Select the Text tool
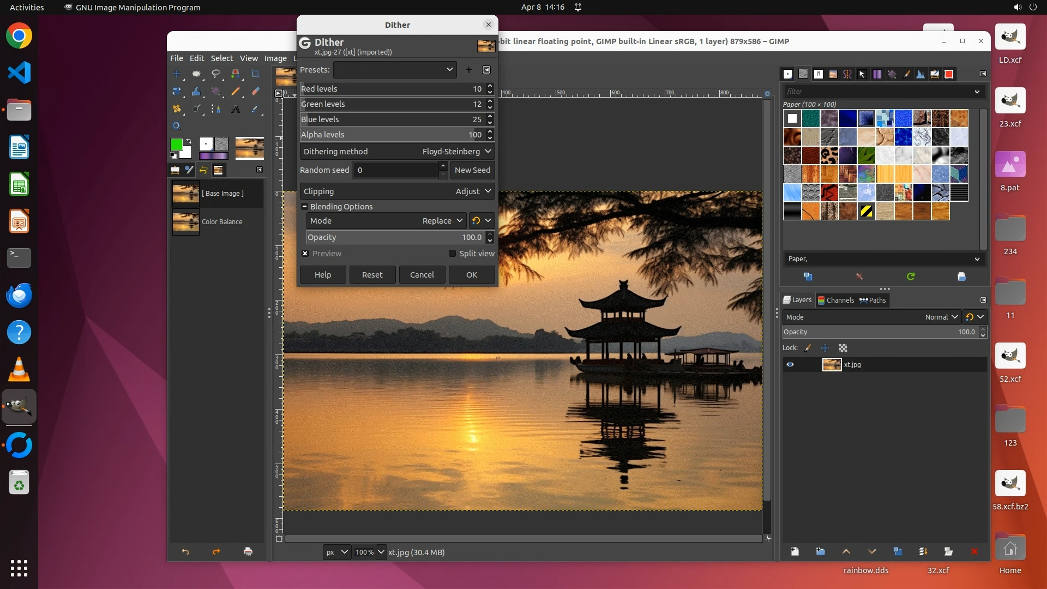This screenshot has width=1047, height=589. [x=236, y=109]
